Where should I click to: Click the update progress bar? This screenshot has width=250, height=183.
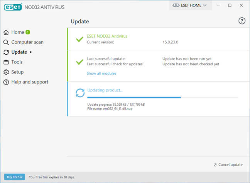point(163,97)
